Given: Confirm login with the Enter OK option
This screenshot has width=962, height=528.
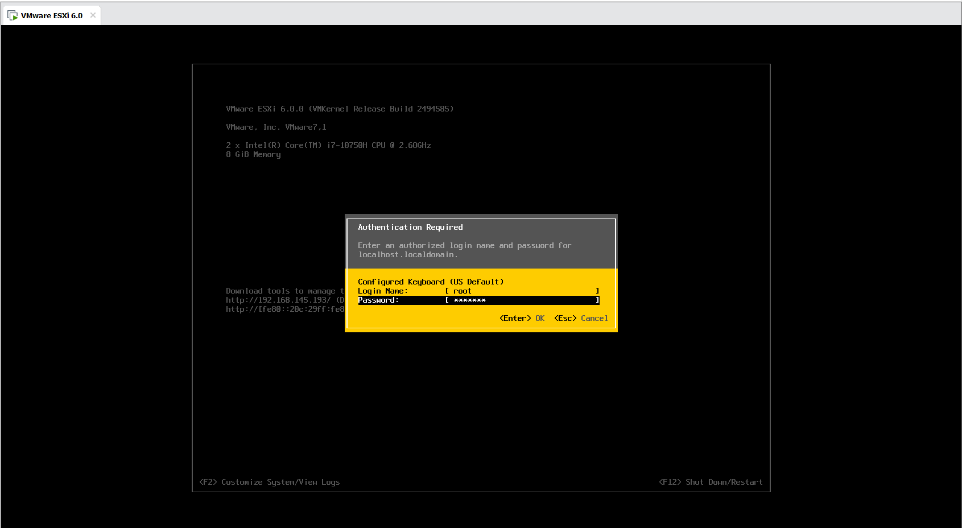Looking at the screenshot, I should click(522, 318).
